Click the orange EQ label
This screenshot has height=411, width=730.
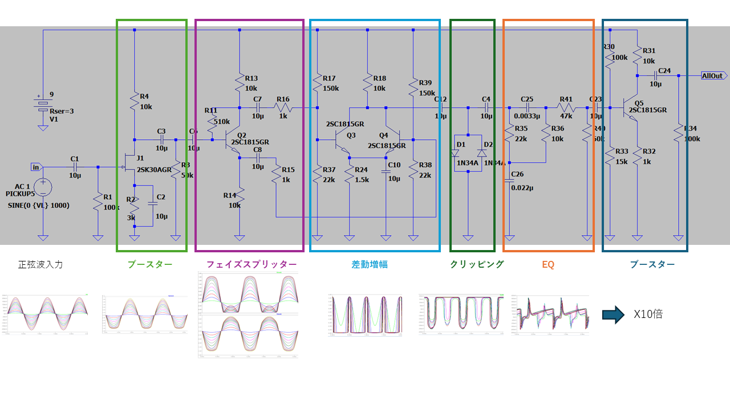tap(547, 265)
